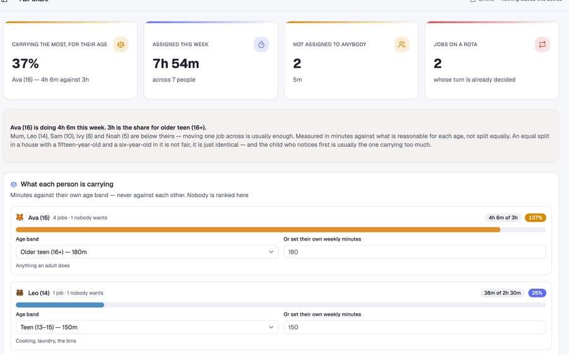The width and height of the screenshot is (569, 355).
Task: Click Leo's blue progress bar
Action: 60,305
